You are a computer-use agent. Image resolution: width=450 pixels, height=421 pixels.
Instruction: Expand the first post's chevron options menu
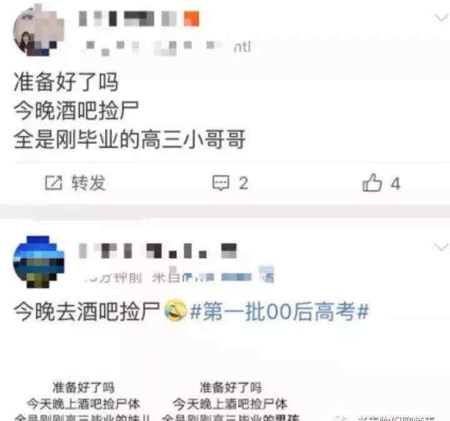tap(441, 17)
